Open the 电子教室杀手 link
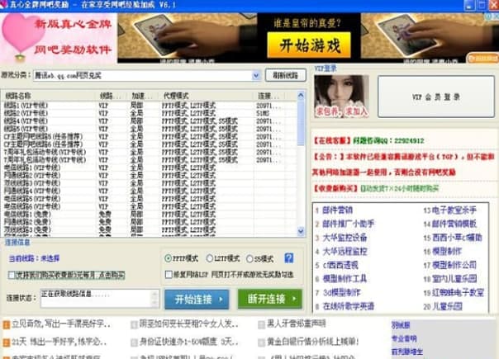 [454, 210]
